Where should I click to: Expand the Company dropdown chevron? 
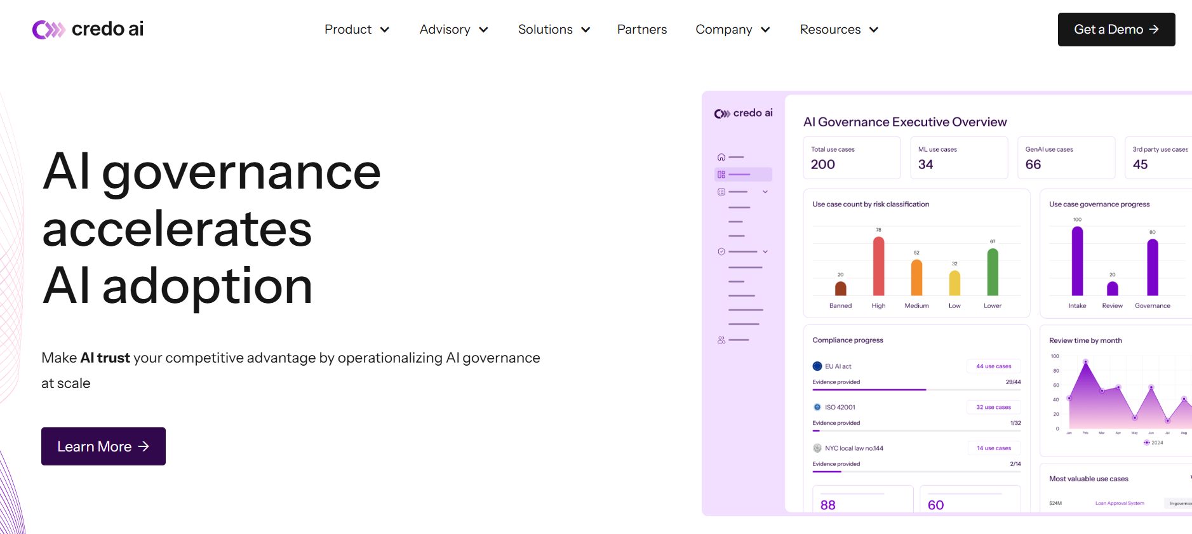click(x=765, y=30)
